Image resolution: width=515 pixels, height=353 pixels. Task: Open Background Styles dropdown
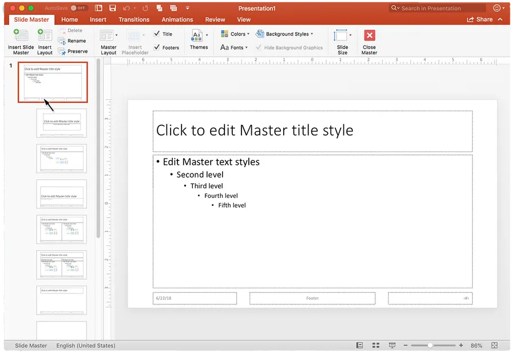coord(284,34)
